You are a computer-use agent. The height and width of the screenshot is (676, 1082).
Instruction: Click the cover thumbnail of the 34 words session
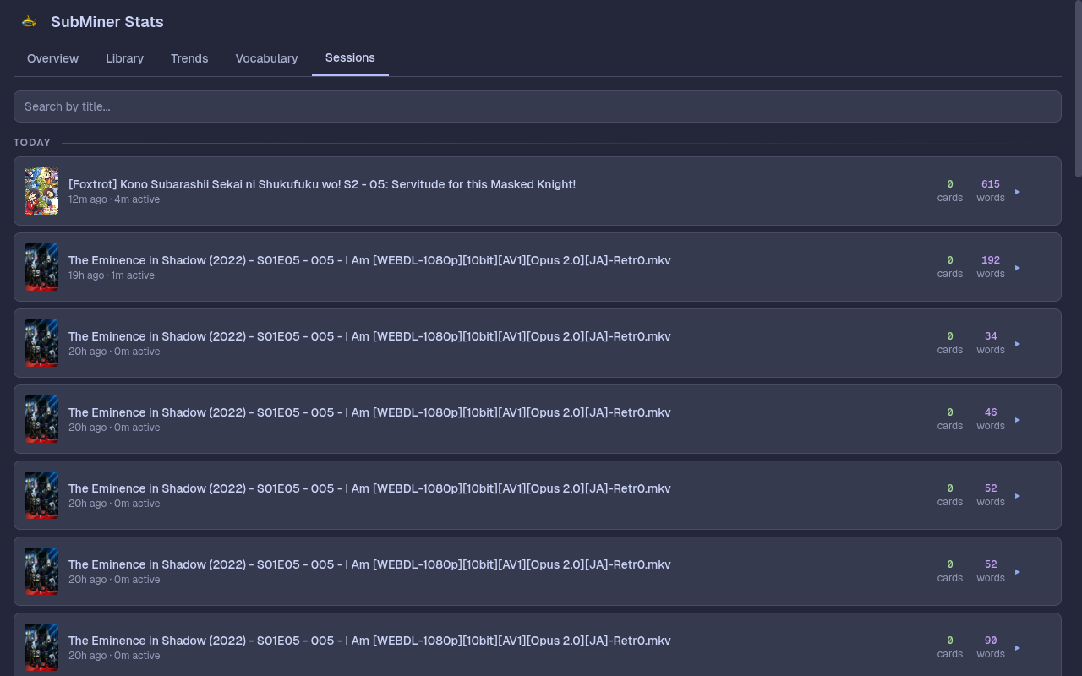pos(41,343)
